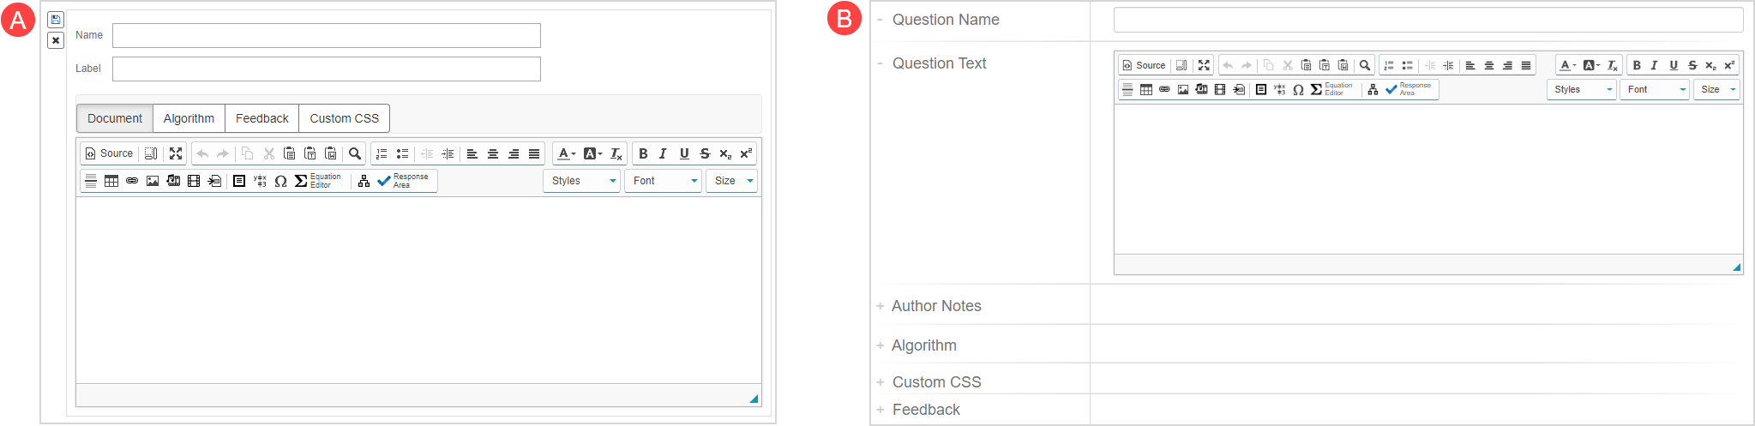Click the find magnifier in the Question Text toolbar

click(1365, 65)
